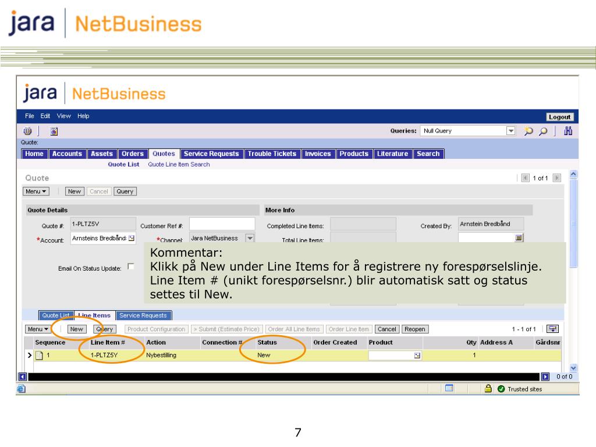The image size is (596, 447).
Task: Open Account pick icon beside Arnsteins Bredbånd
Action: pos(132,238)
